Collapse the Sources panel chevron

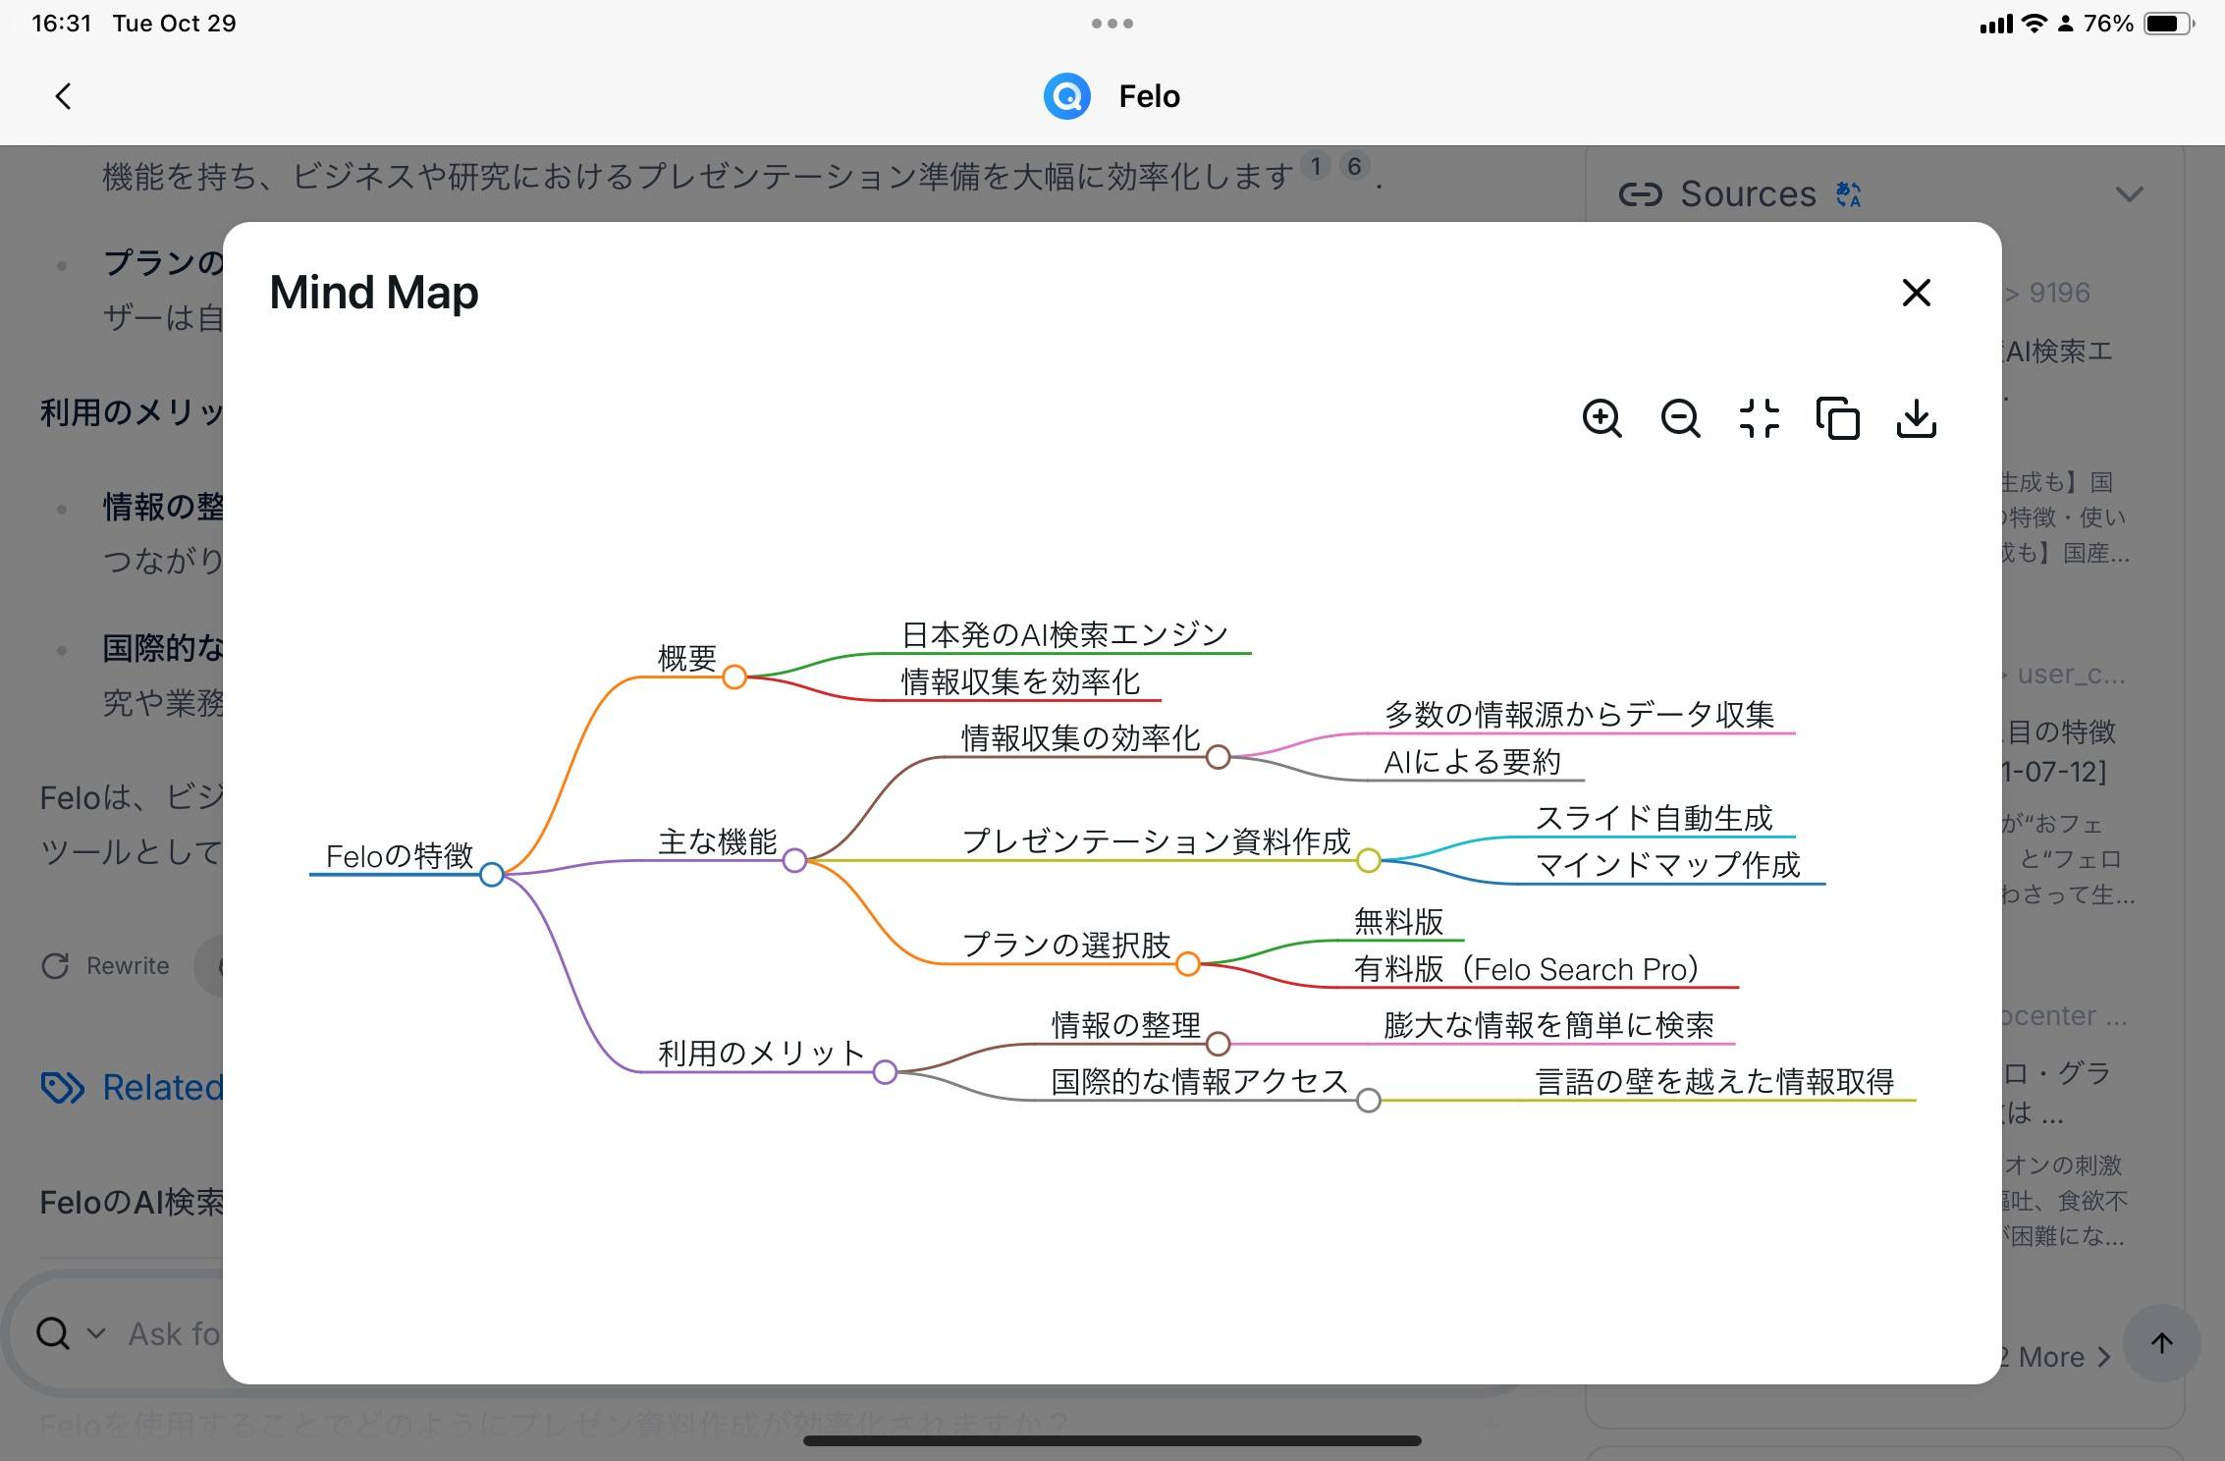click(2129, 194)
